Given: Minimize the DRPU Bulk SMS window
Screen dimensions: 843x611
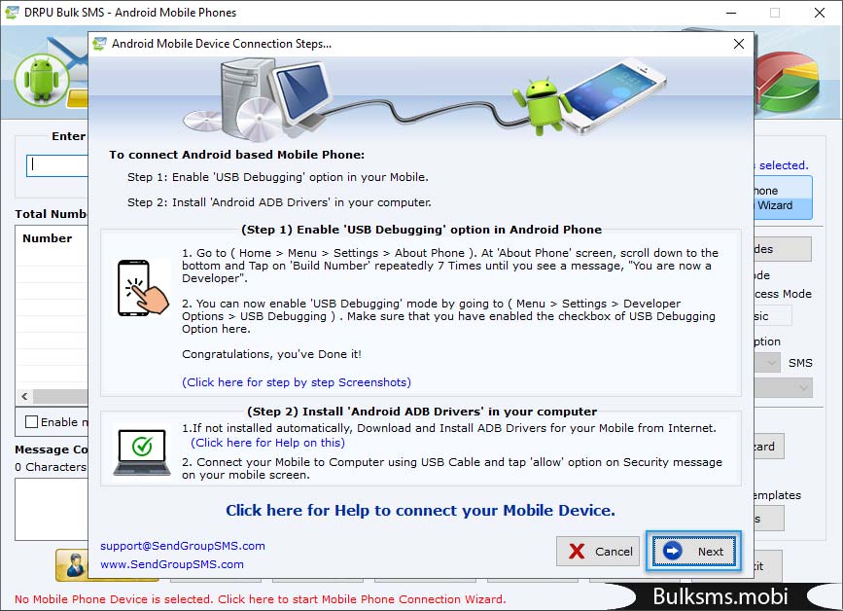Looking at the screenshot, I should tap(731, 13).
